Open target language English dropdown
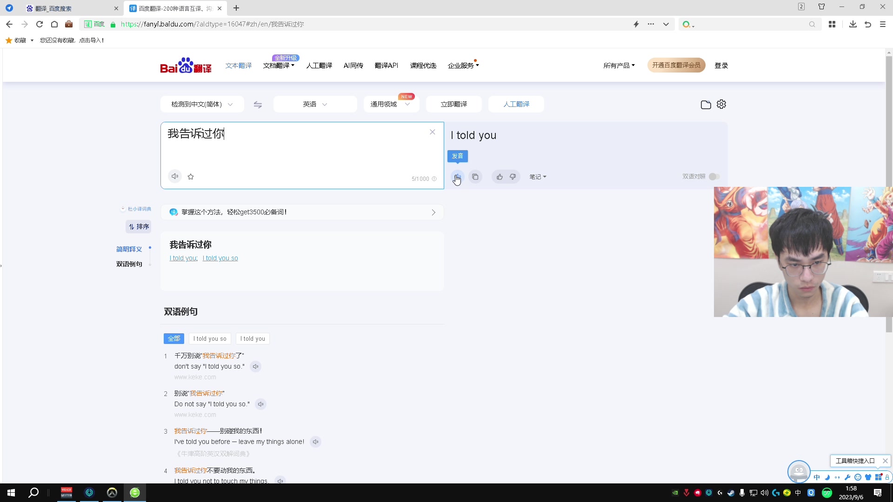This screenshot has width=893, height=502. click(315, 104)
